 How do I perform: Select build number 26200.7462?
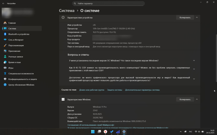click(98, 118)
